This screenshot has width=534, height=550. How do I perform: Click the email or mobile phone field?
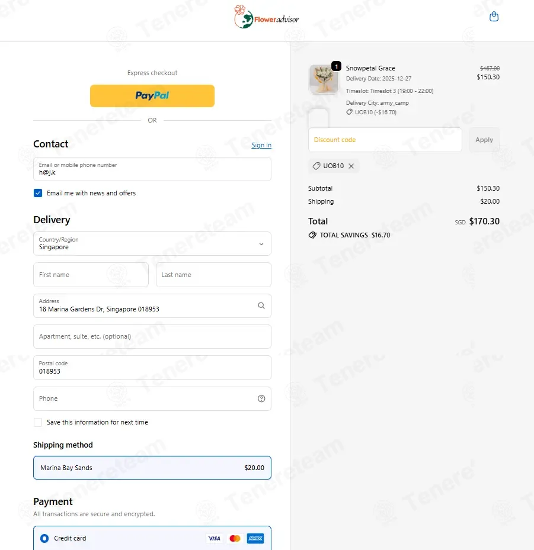(x=152, y=169)
